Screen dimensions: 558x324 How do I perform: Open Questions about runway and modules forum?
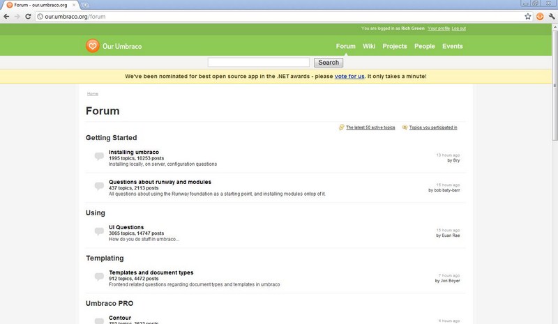tap(160, 182)
